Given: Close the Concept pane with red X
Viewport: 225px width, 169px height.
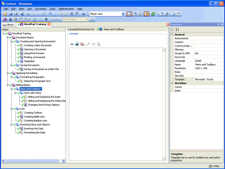Looking at the screenshot, I should tap(167, 25).
